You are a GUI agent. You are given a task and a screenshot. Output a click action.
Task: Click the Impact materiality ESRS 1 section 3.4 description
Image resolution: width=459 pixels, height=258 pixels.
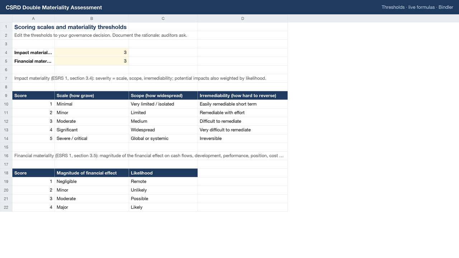140,78
